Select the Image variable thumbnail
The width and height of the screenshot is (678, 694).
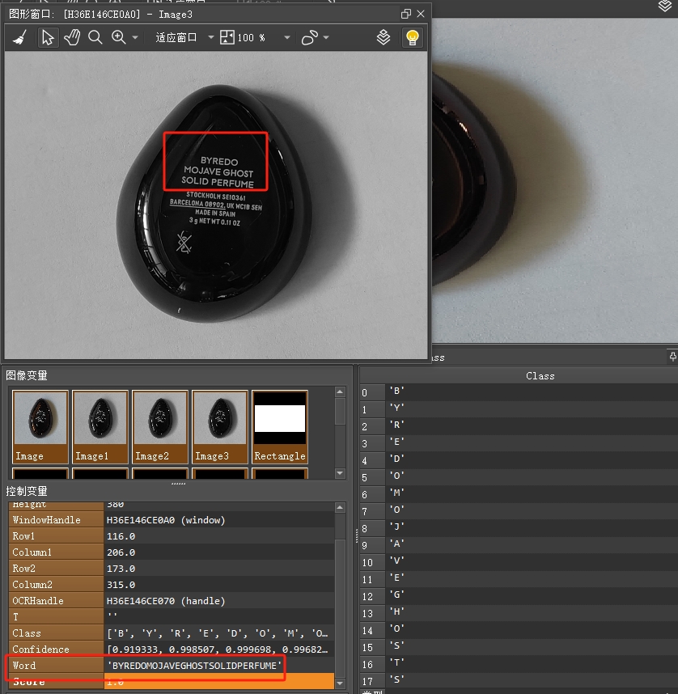[40, 426]
